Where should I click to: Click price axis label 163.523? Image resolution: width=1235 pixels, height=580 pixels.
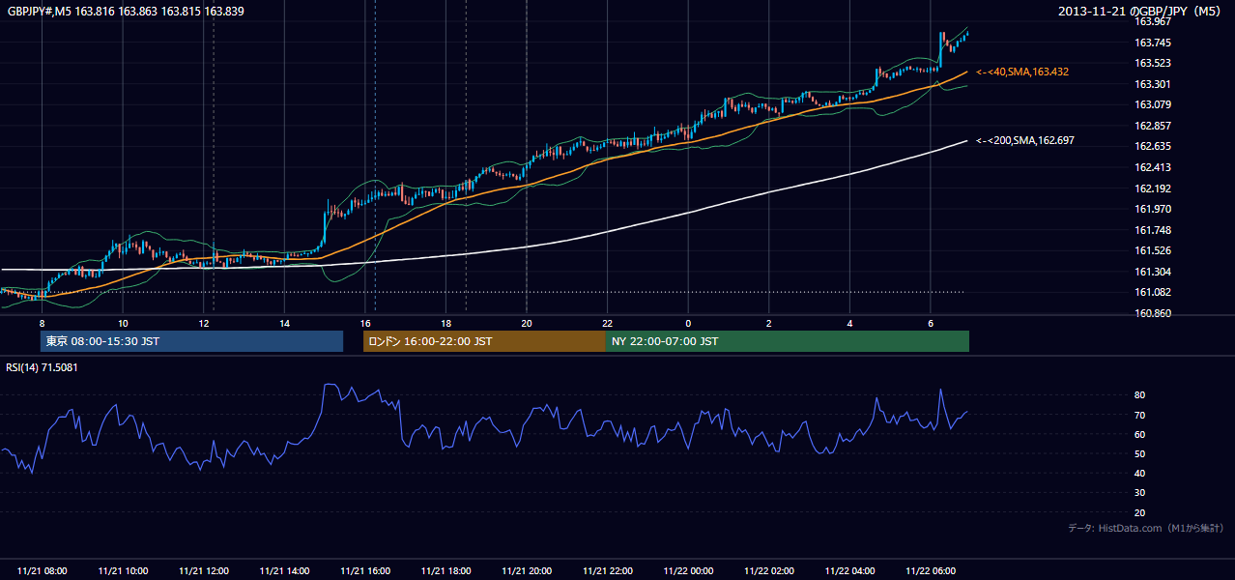[x=1153, y=63]
